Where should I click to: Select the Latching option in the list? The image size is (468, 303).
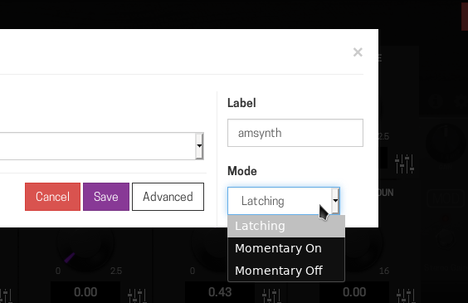[x=286, y=226]
